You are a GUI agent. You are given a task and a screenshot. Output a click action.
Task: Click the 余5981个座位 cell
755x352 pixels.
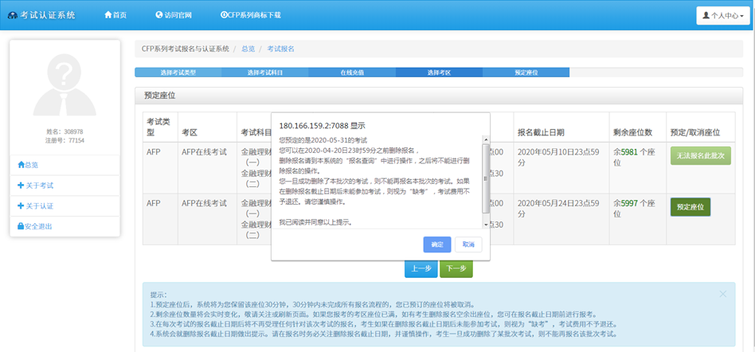coord(637,167)
